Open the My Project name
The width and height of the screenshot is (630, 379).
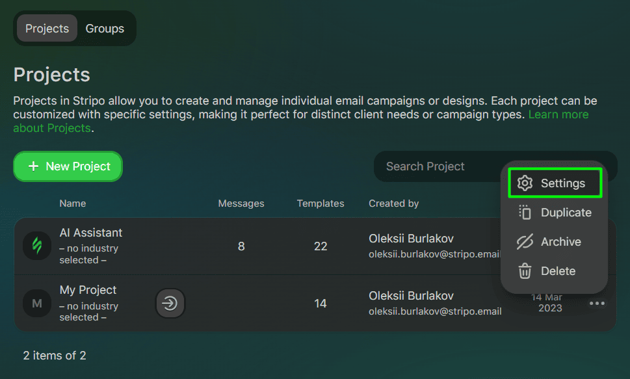(88, 290)
